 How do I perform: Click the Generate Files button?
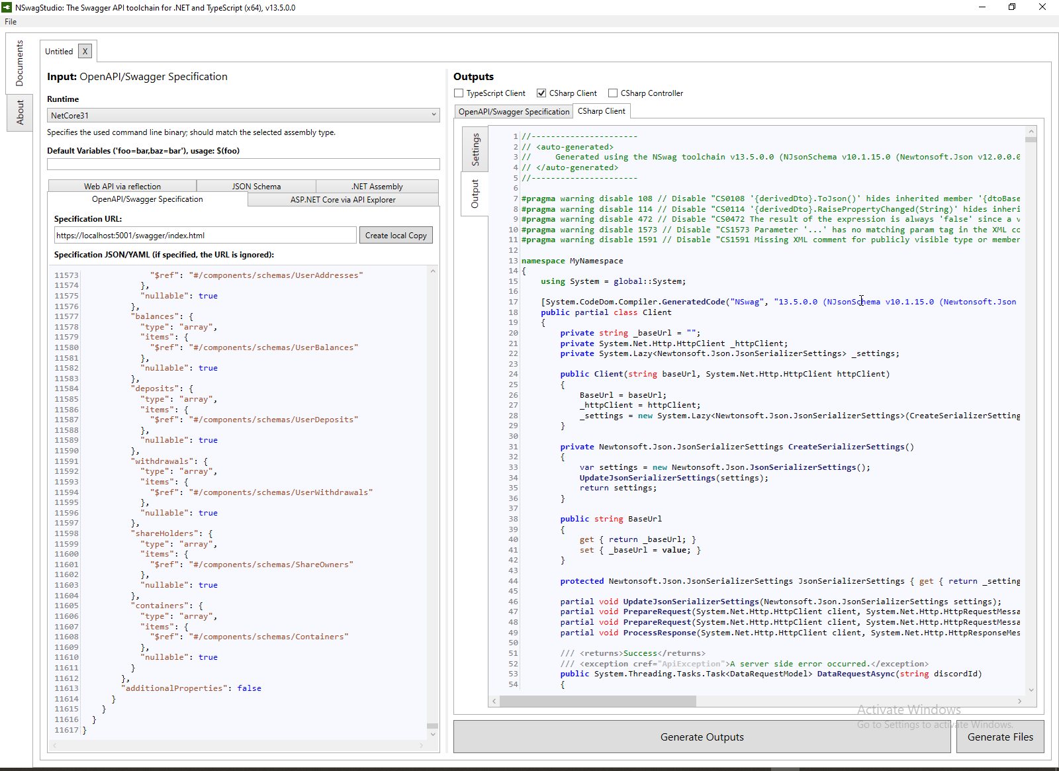999,737
